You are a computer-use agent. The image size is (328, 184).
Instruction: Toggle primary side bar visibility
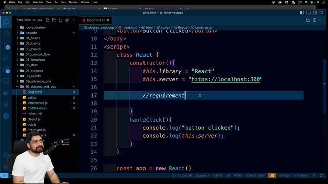pos(302,13)
